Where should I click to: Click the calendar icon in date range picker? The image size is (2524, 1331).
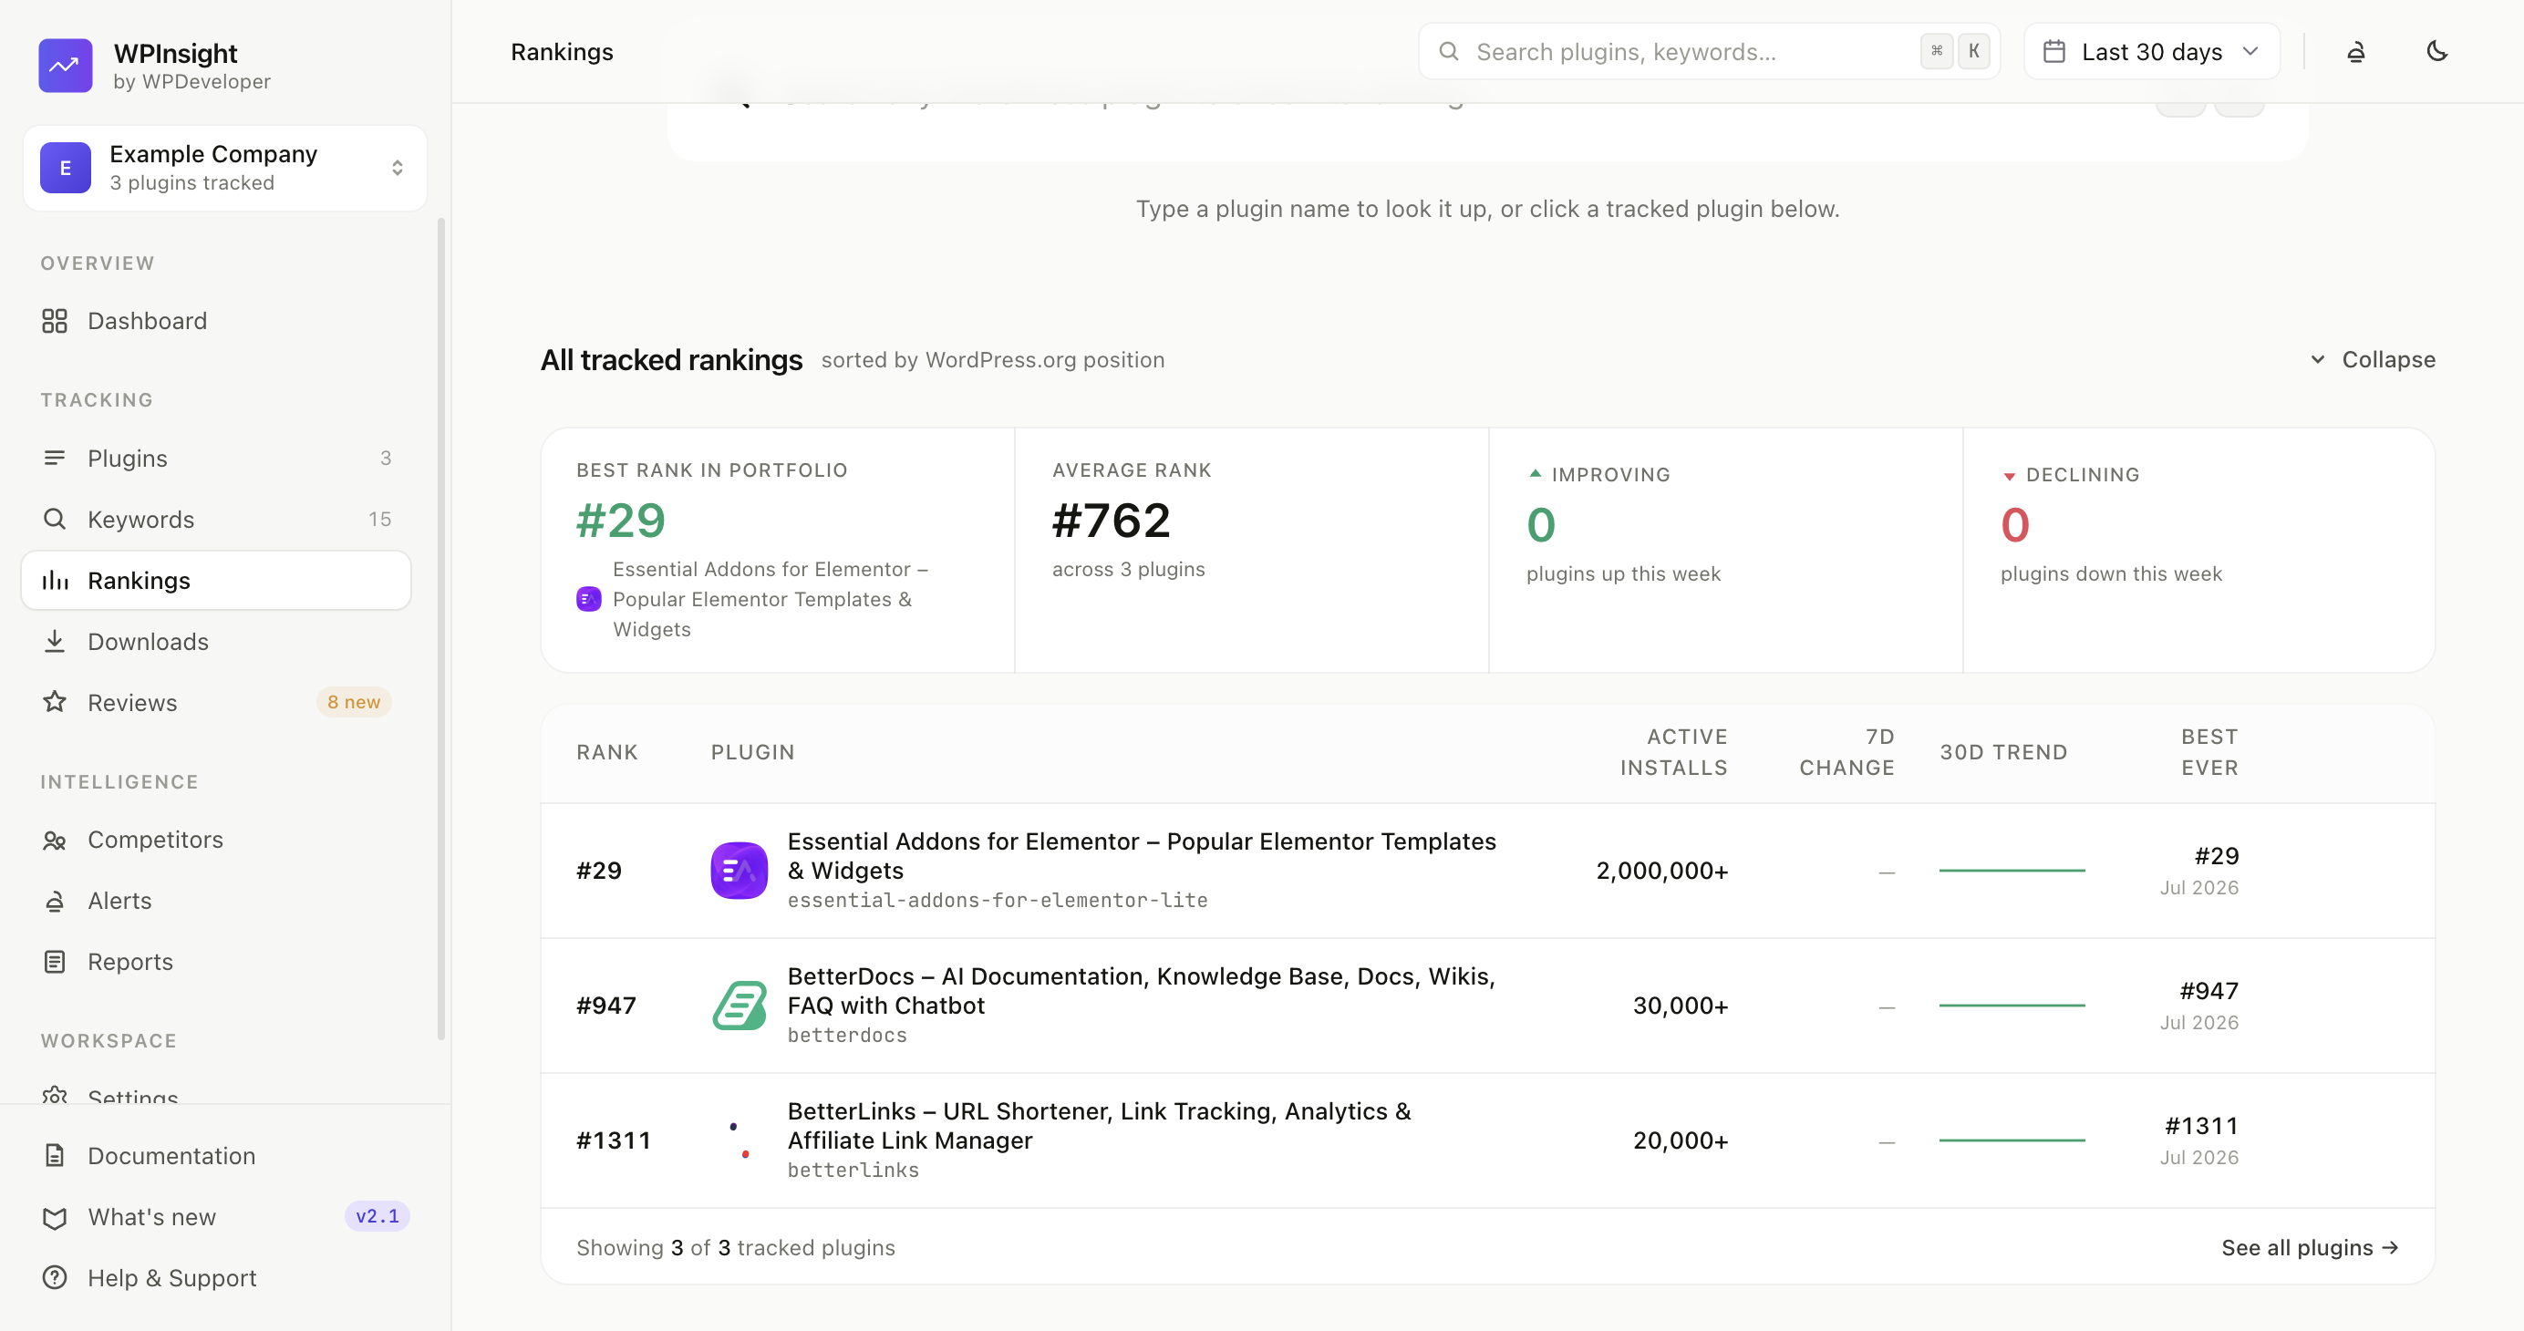[x=2054, y=52]
